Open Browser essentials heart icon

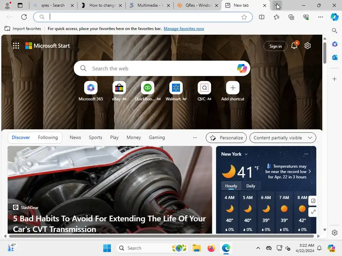(306, 17)
